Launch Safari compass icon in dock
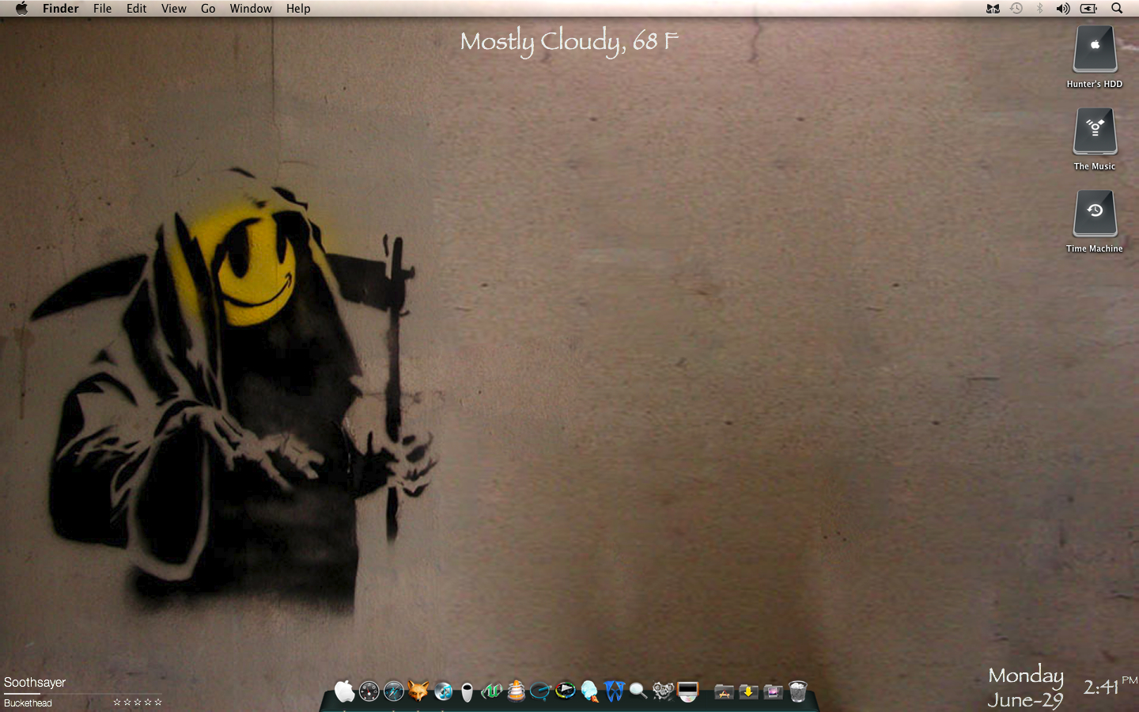Image resolution: width=1139 pixels, height=712 pixels. point(394,691)
